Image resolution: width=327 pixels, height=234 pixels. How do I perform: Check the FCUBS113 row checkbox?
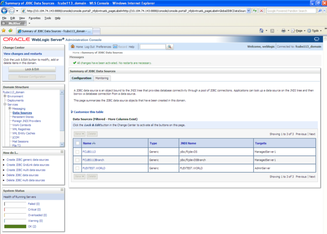pyautogui.click(x=77, y=152)
